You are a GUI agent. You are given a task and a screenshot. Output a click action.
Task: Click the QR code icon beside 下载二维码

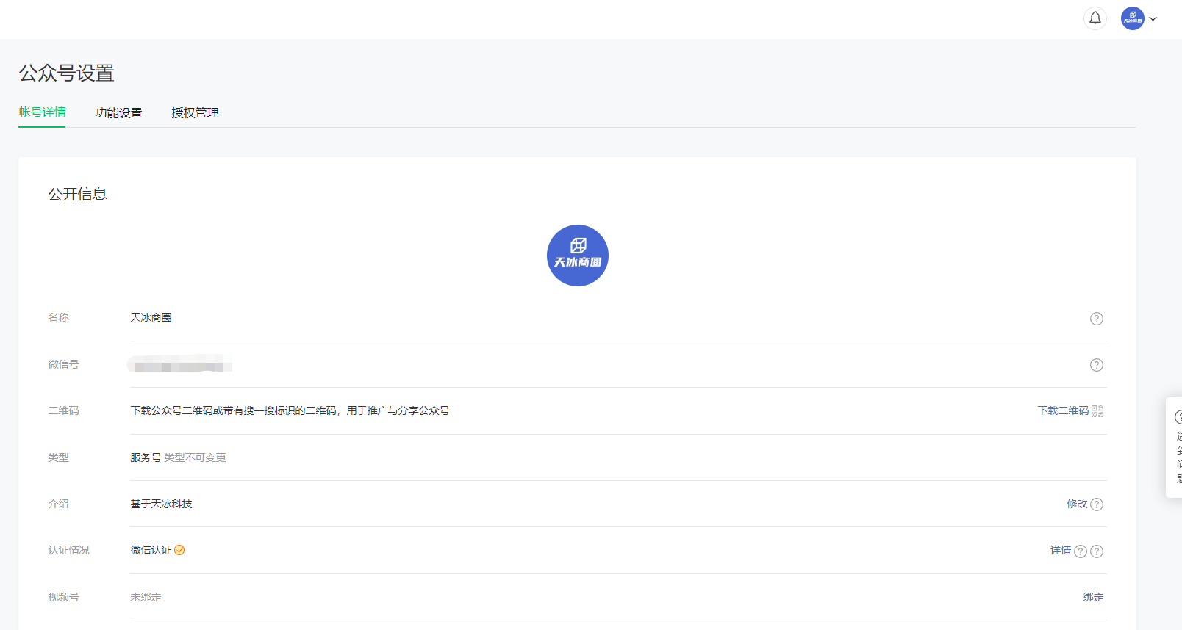click(x=1097, y=411)
